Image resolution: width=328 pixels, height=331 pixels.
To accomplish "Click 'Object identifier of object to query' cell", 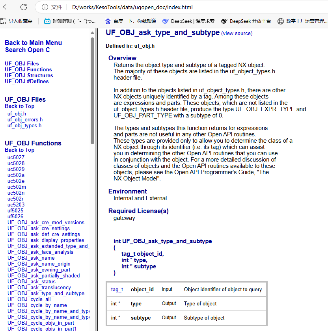I will click(223, 289).
